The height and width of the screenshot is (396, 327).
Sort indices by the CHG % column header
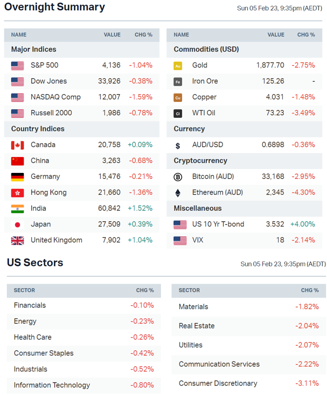tap(143, 35)
